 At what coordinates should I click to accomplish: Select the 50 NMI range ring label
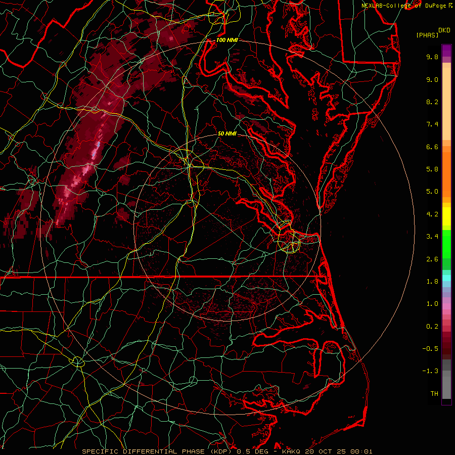(x=227, y=133)
